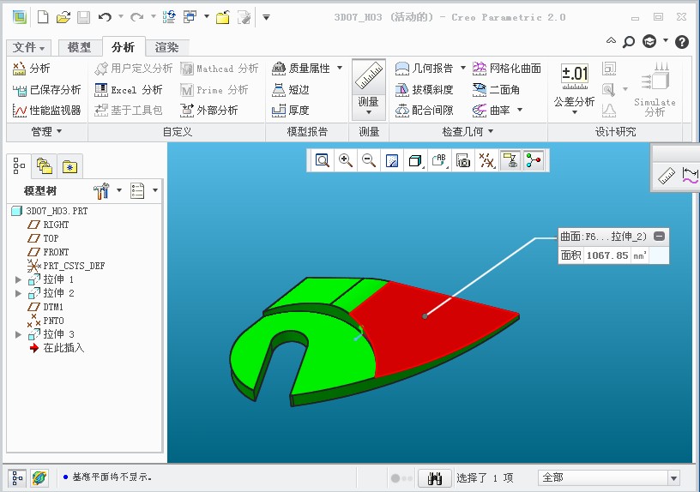Click the 厚度 thickness analysis tool
Image resolution: width=700 pixels, height=492 pixels.
click(x=290, y=110)
